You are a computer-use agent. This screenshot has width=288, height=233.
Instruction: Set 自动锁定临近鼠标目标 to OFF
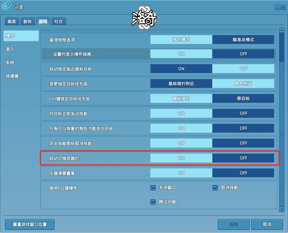243,69
